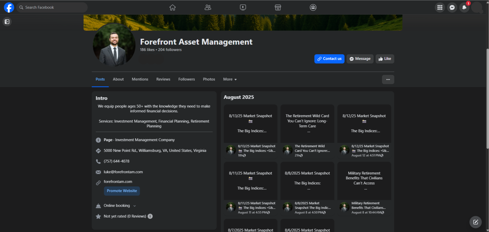Open the Video icon in top navigation
Viewport: 489px width, 232px height.
(243, 7)
